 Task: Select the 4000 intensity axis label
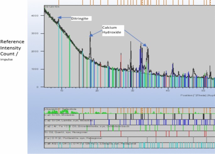[x=35, y=16]
